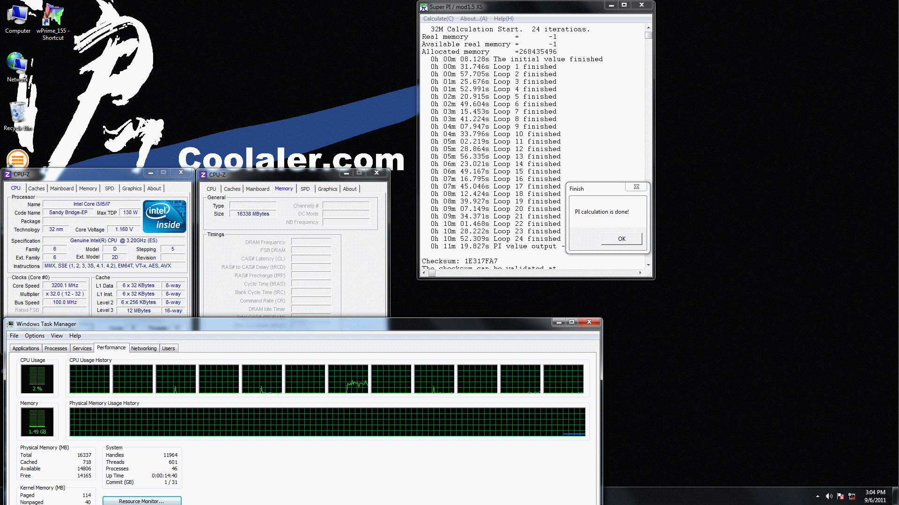Open the Options menu in Task Manager

35,336
